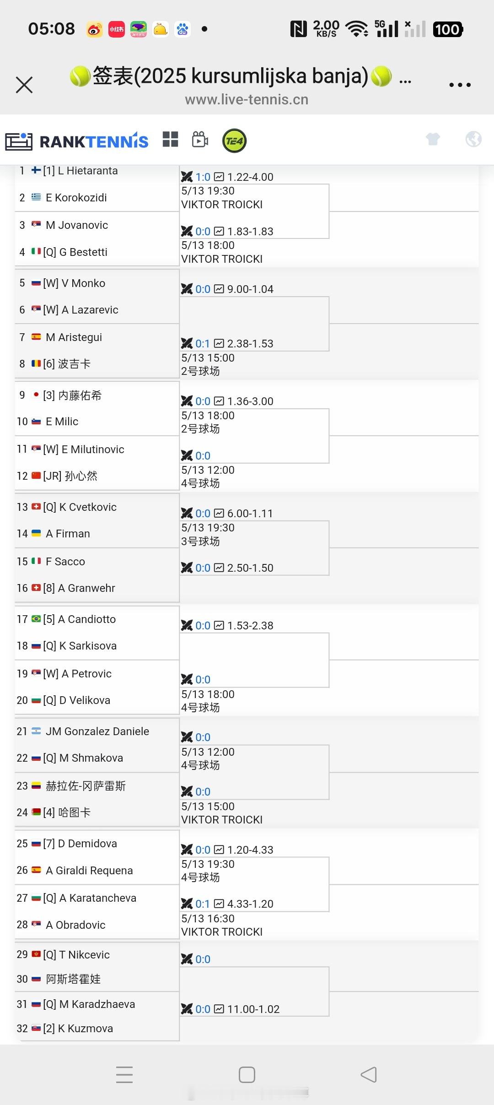
Task: Open odds chart icon beside 1.22-4.00
Action: point(219,177)
